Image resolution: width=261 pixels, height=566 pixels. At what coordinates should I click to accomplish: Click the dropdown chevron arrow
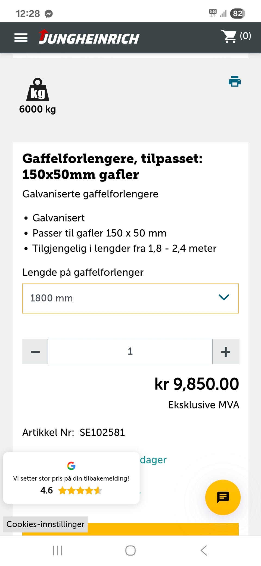(224, 297)
